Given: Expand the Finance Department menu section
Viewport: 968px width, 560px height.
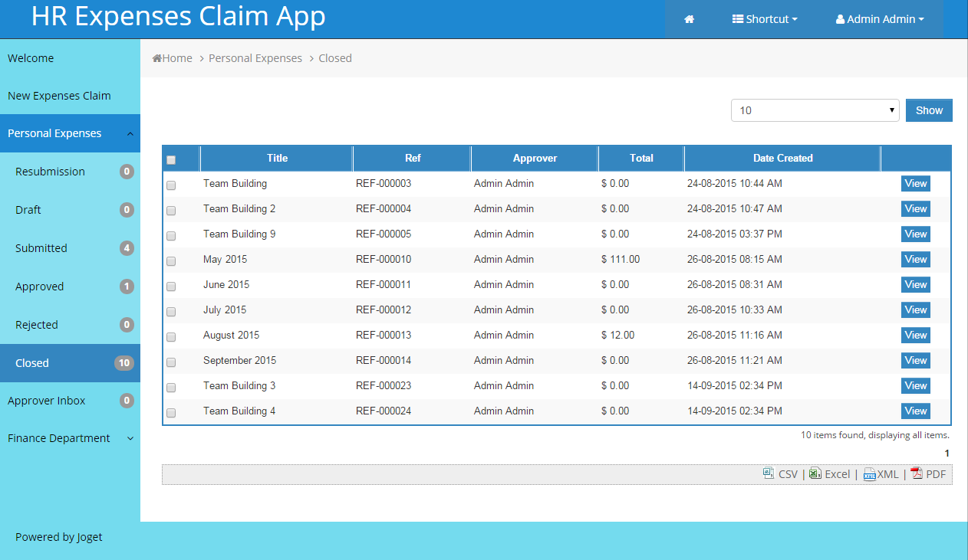Looking at the screenshot, I should click(70, 438).
